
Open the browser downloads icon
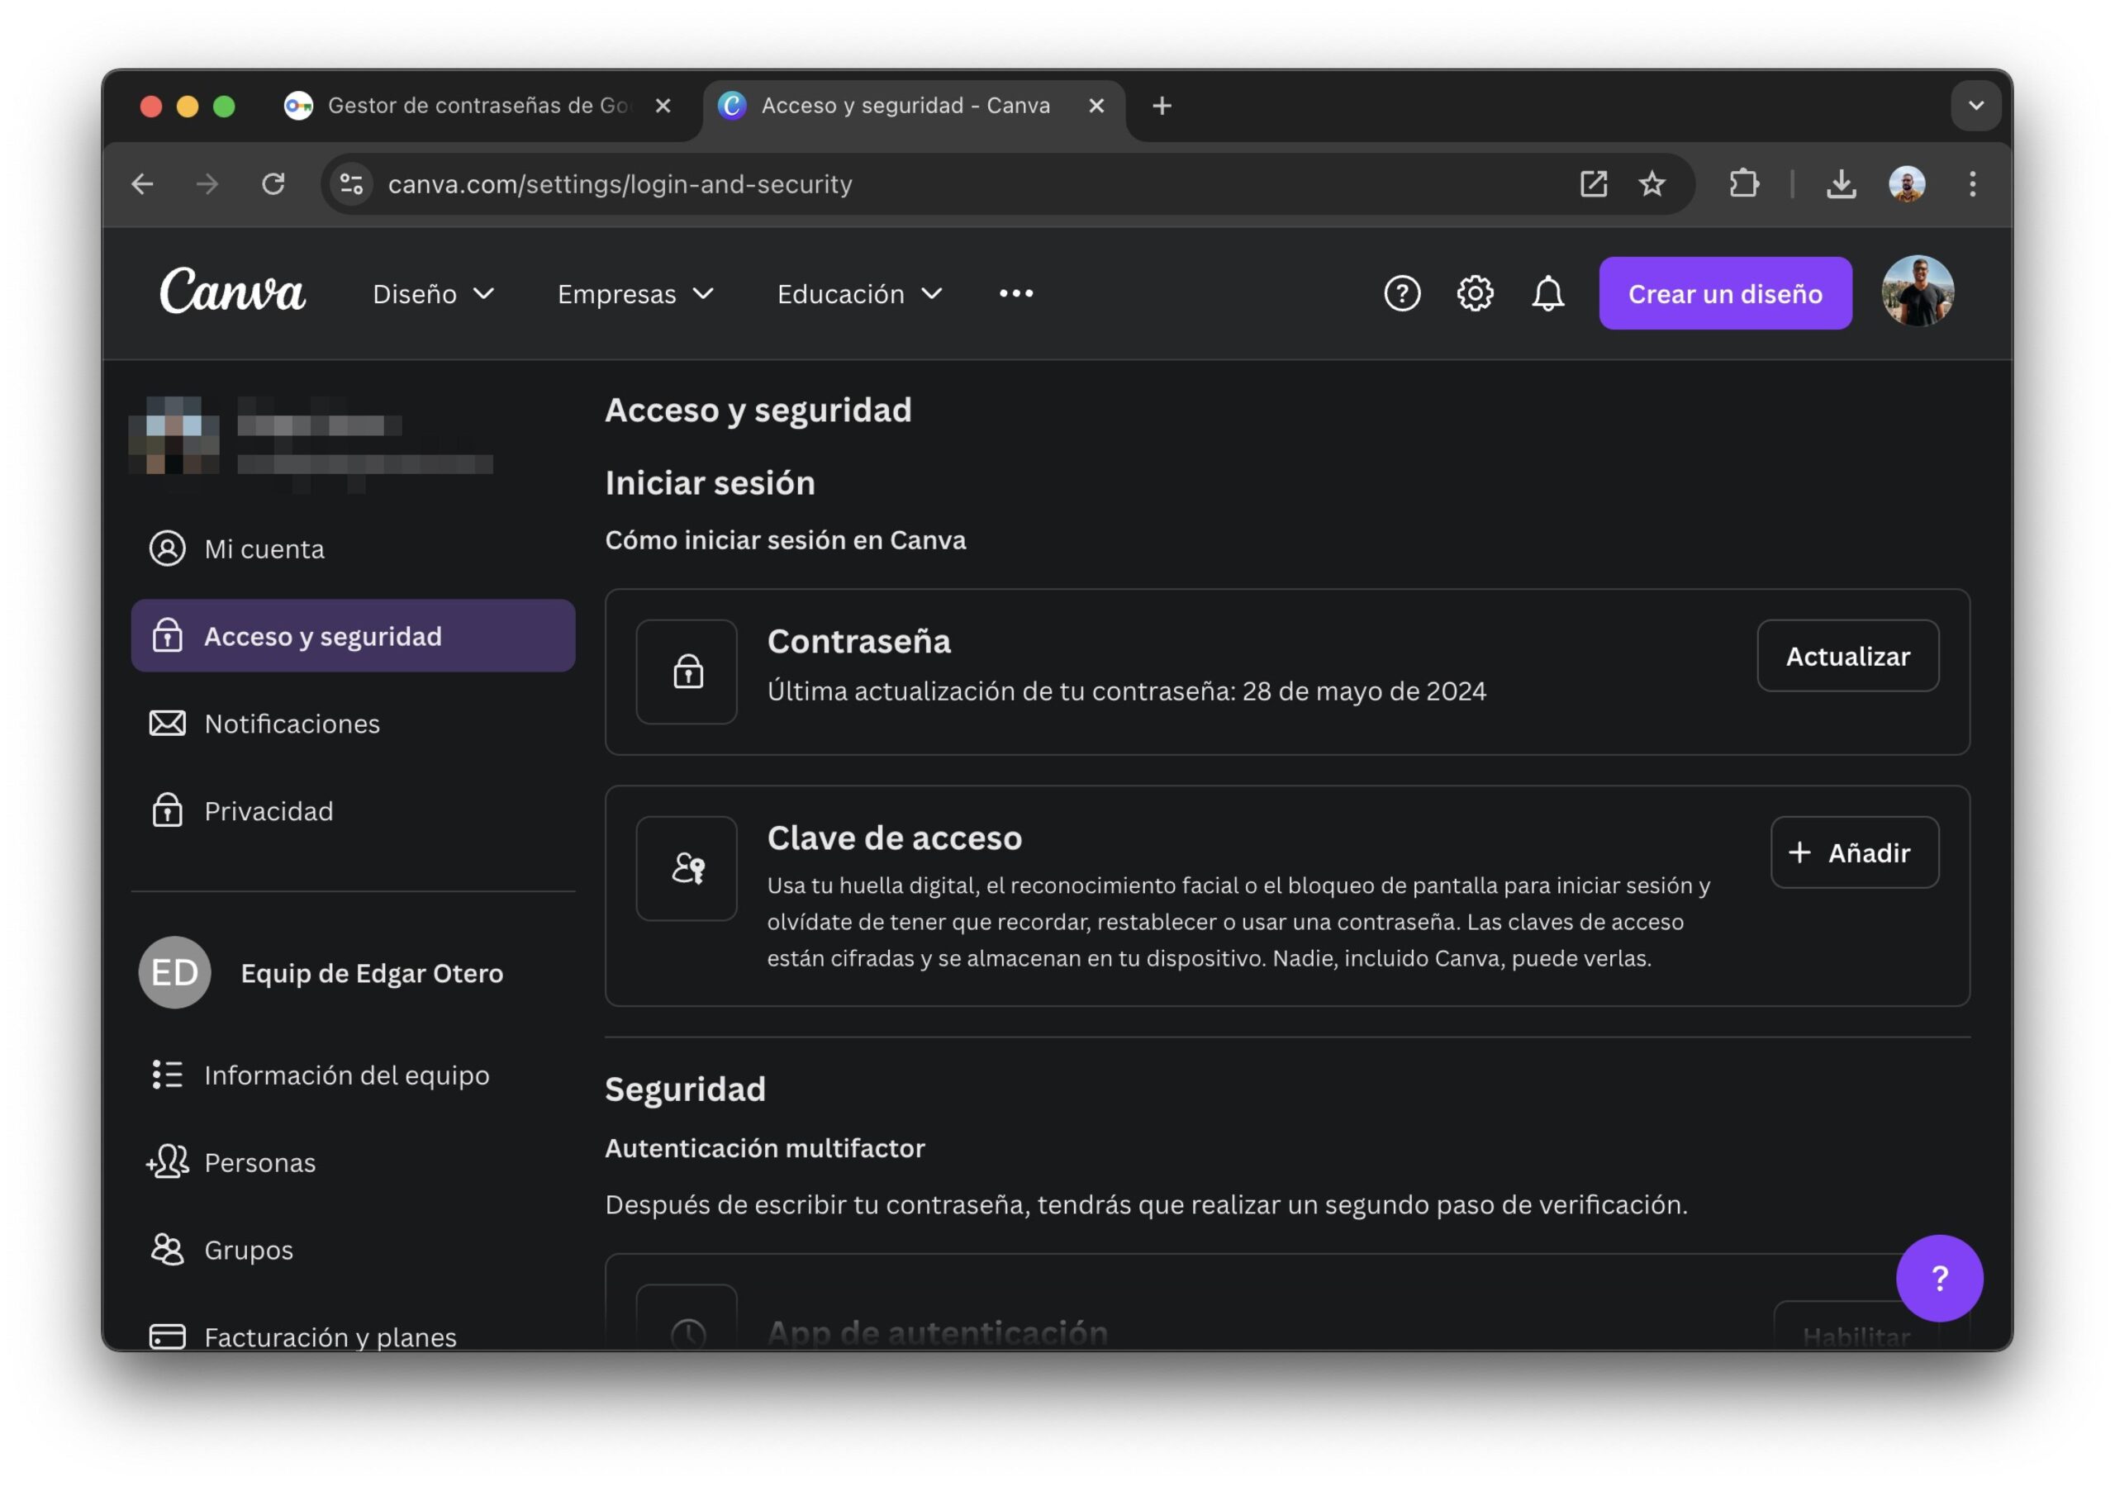point(1841,184)
